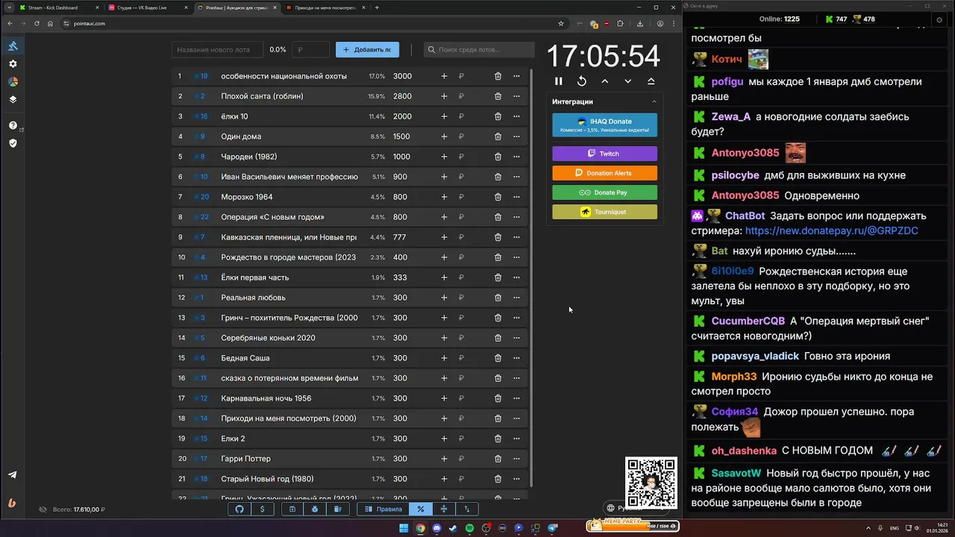
Task: Switch to Приходи на меня посмотреть tab
Action: point(325,7)
